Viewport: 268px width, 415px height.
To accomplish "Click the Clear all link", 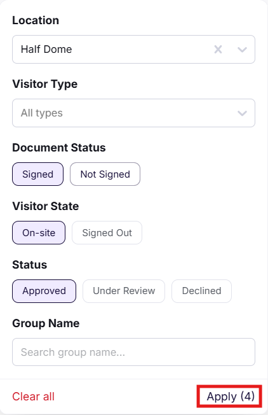I will point(33,397).
